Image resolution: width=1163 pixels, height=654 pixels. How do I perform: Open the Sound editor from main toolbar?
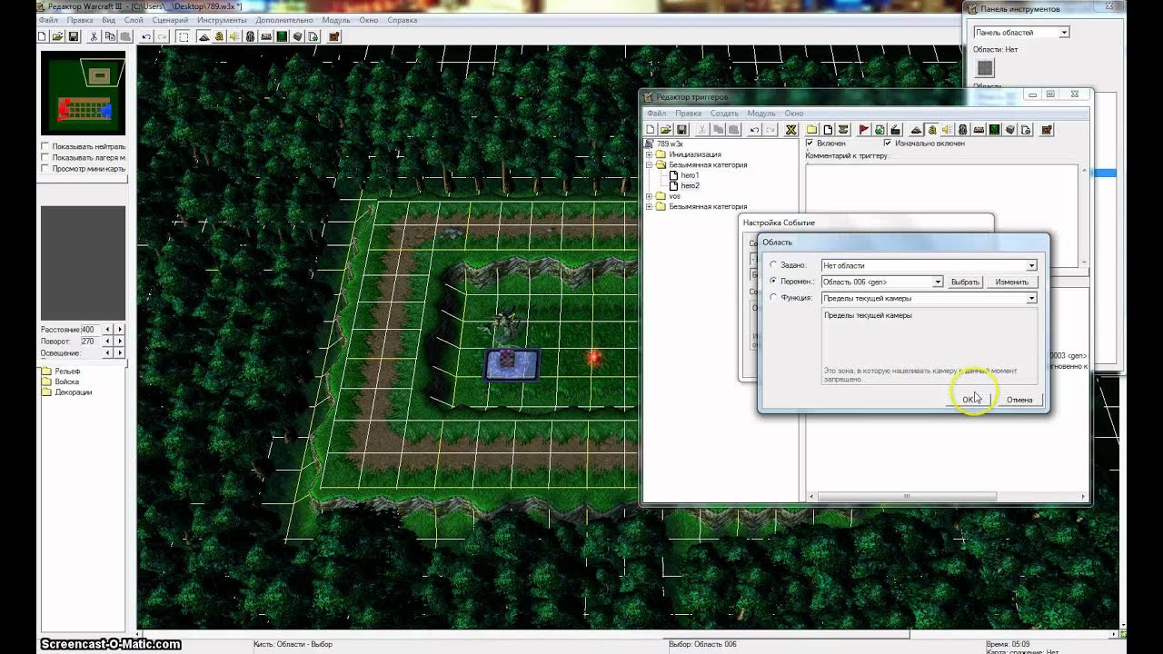[234, 36]
